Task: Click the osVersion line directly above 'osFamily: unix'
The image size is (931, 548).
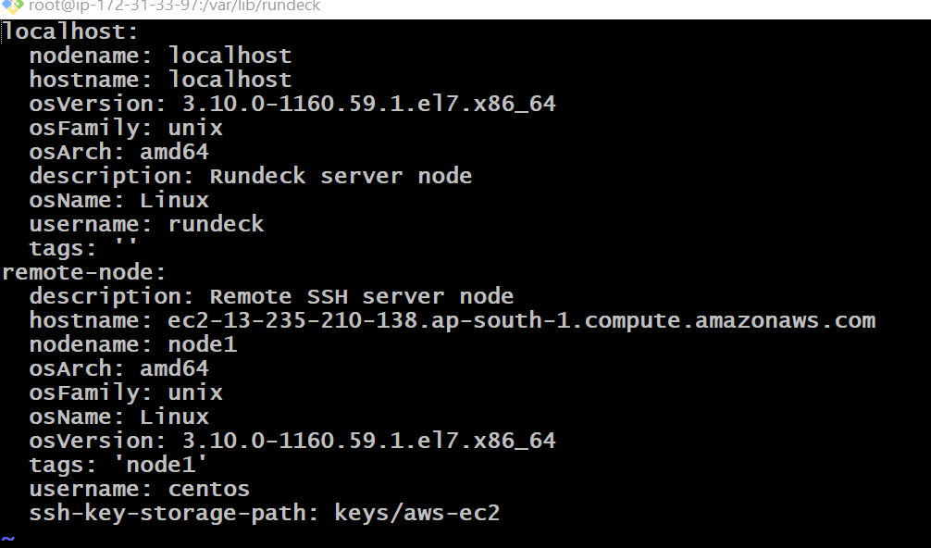Action: [292, 104]
